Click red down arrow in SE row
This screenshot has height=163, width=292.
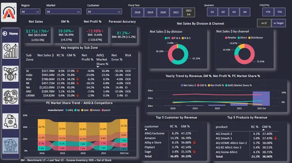[77, 71]
